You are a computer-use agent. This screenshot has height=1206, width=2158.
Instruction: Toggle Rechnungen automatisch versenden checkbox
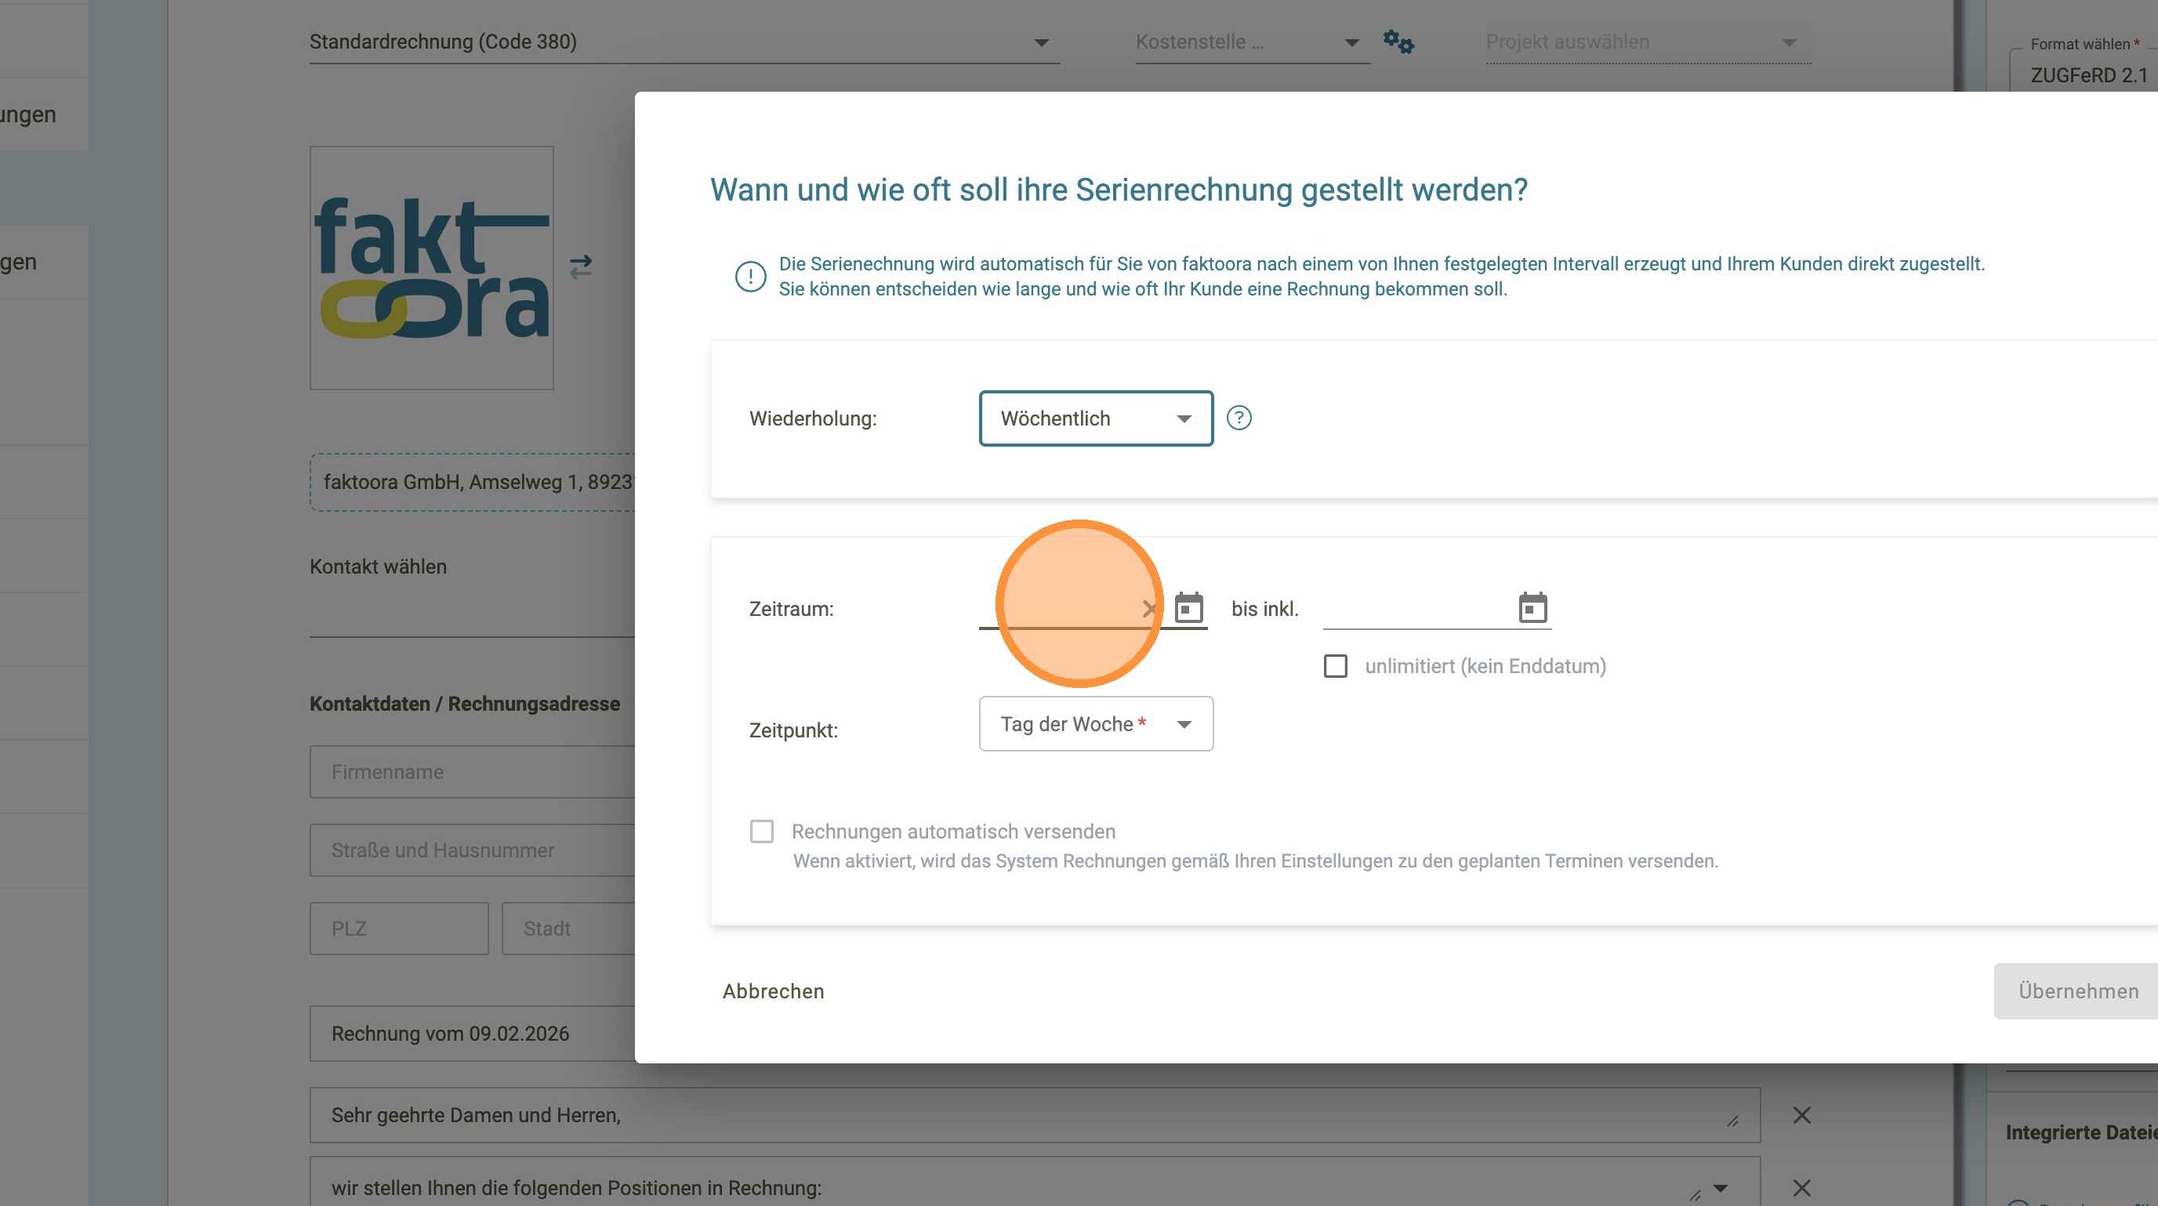[x=761, y=831]
